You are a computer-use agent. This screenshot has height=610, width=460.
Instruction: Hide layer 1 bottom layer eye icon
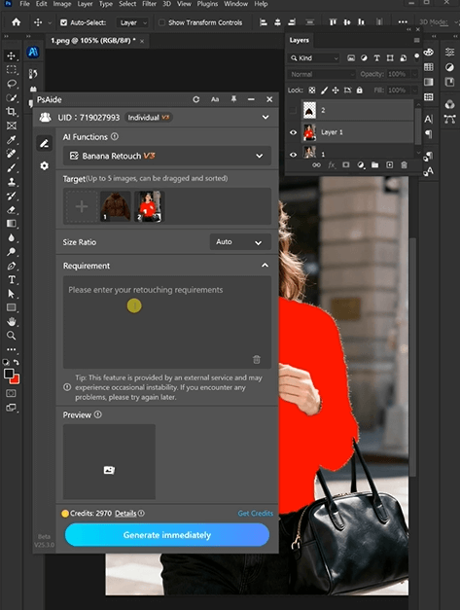[x=293, y=155]
